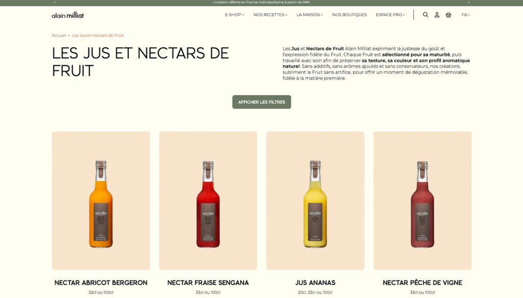This screenshot has height=298, width=523.
Task: Click NECTAR PÊCHE DE VIGNE title
Action: (422, 283)
